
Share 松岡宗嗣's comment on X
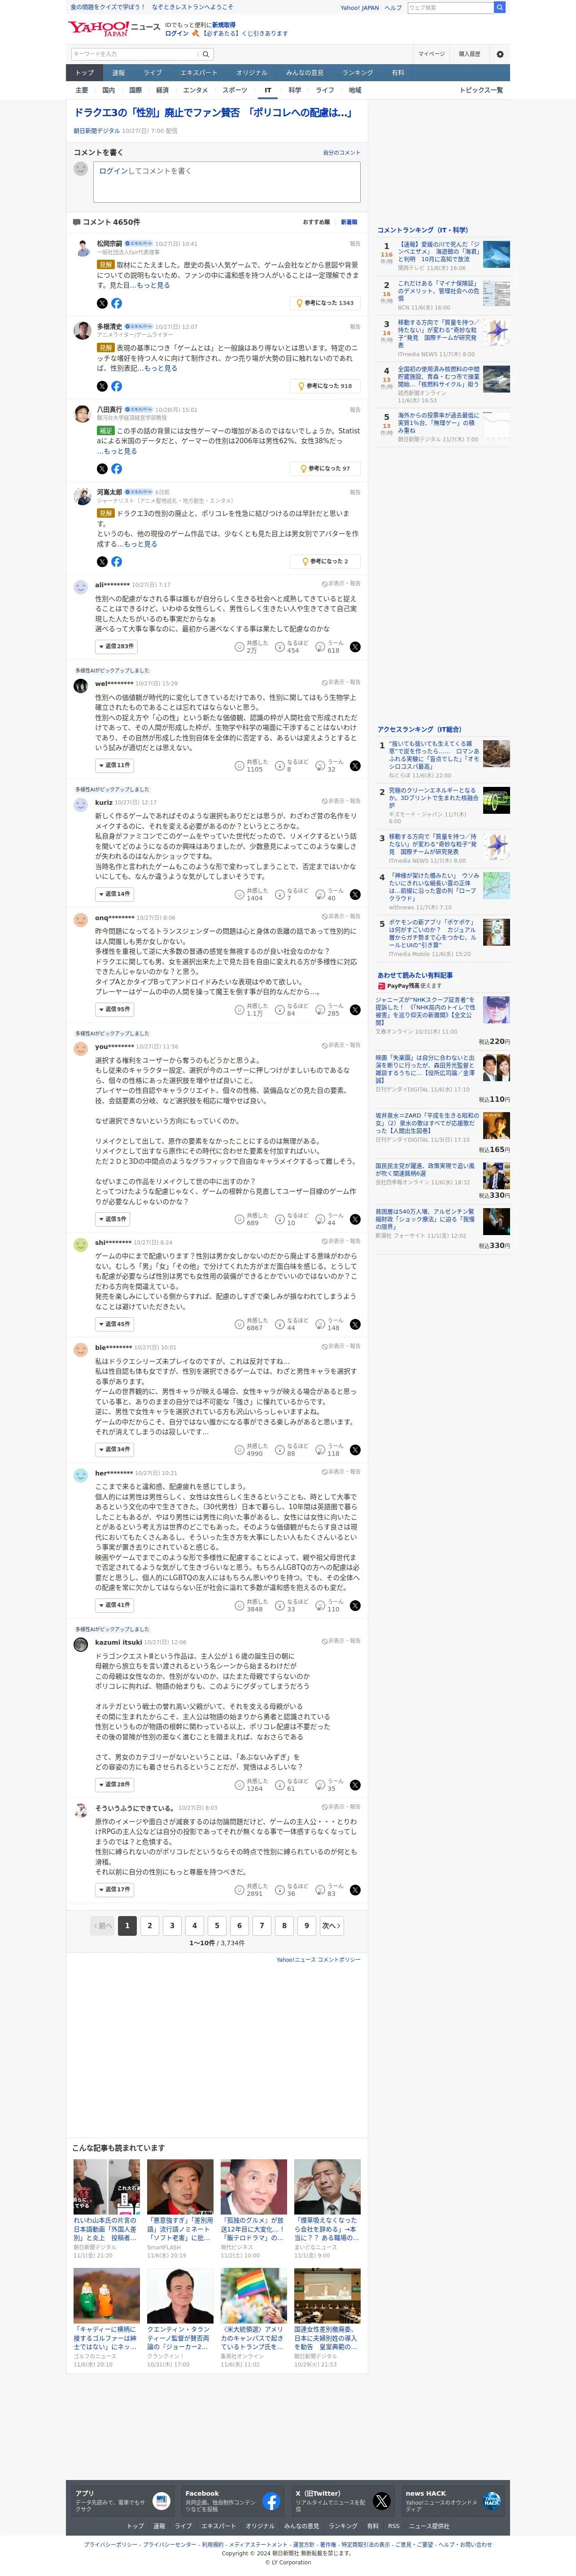102,303
